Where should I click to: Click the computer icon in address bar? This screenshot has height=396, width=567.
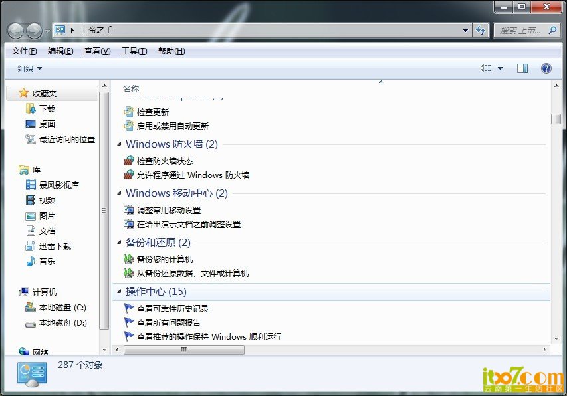pyautogui.click(x=60, y=30)
